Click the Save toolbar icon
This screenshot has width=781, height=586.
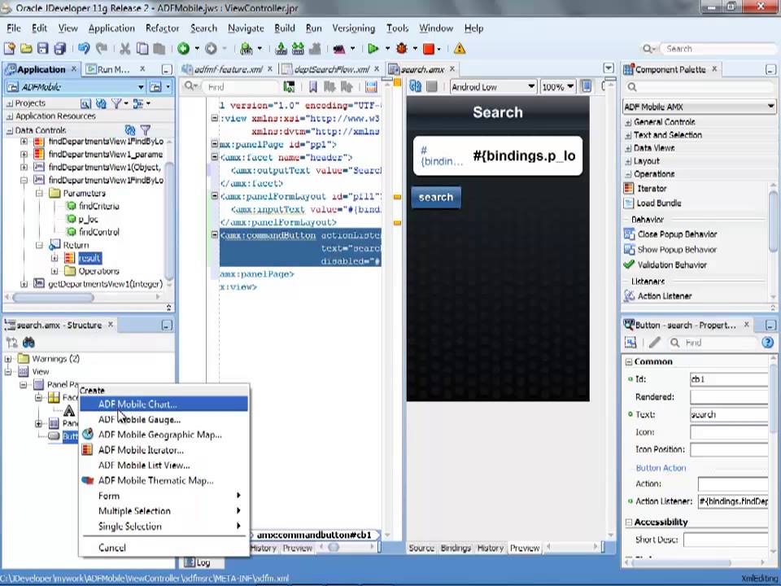[x=43, y=48]
